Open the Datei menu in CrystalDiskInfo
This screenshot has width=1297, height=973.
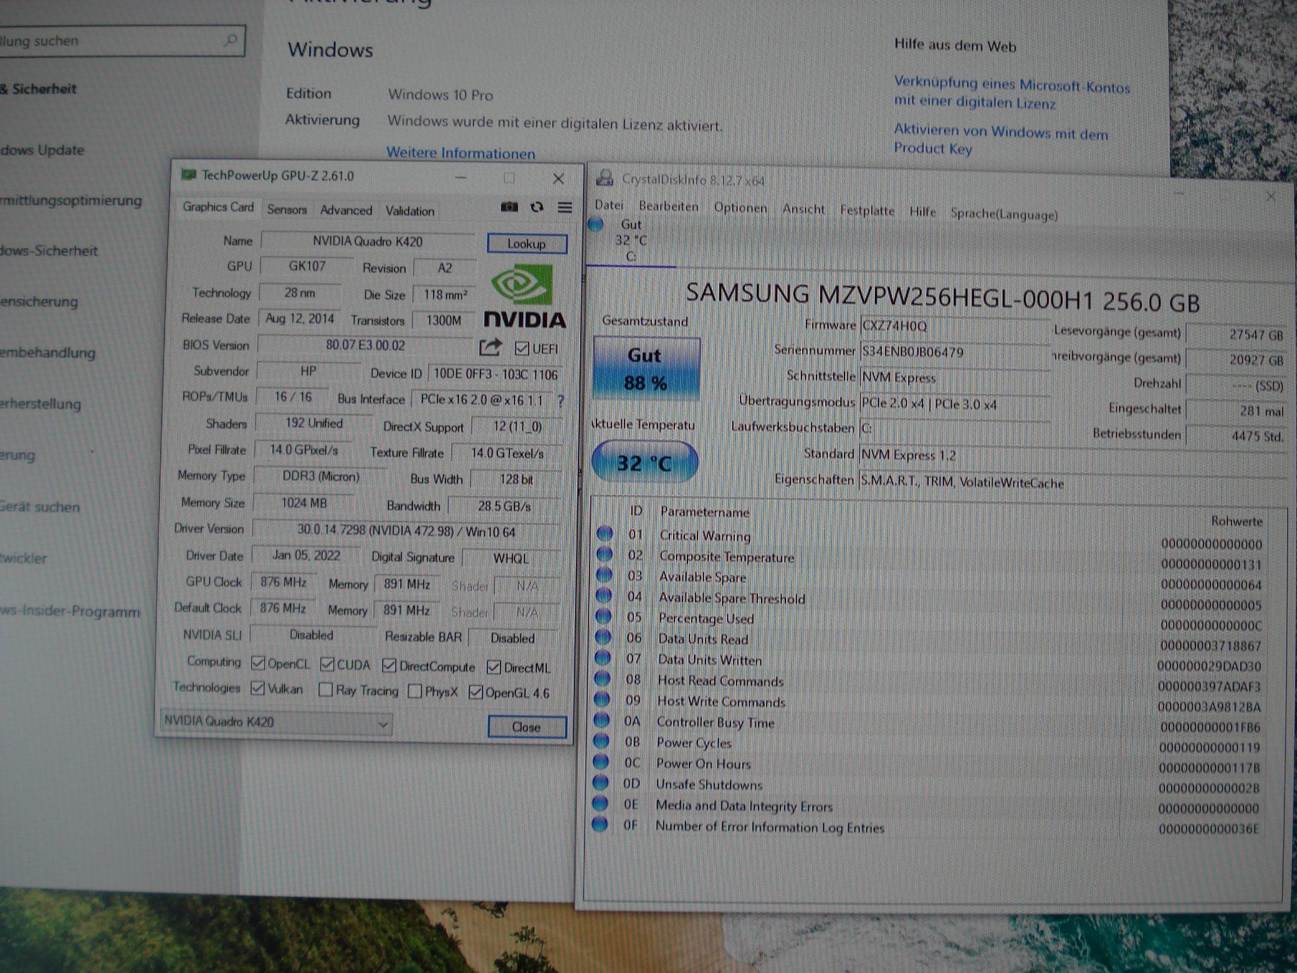(609, 205)
